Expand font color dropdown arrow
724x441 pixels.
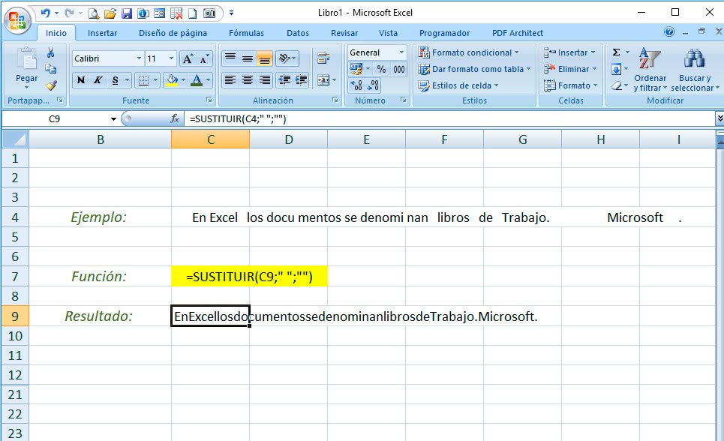pyautogui.click(x=209, y=80)
